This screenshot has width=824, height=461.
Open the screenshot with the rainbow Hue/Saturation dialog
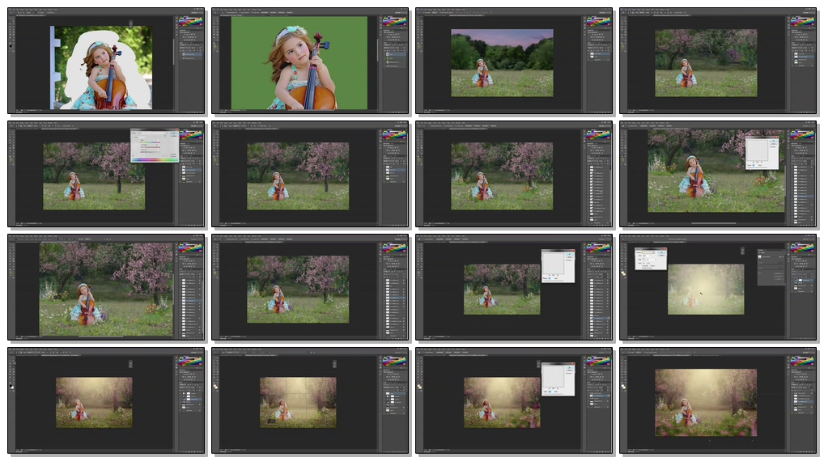[106, 174]
